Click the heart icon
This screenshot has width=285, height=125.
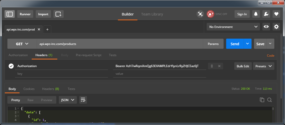276,14
